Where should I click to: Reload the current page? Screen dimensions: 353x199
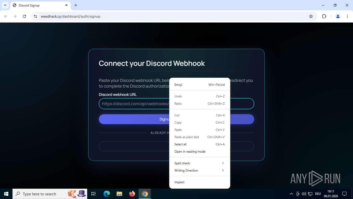[x=24, y=16]
